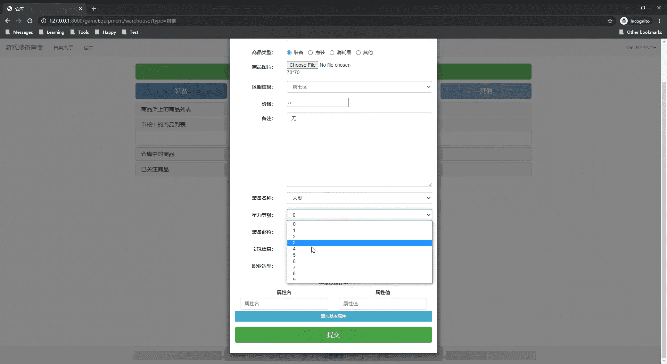This screenshot has height=364, width=667.
Task: Click the address bar URL
Action: (113, 21)
